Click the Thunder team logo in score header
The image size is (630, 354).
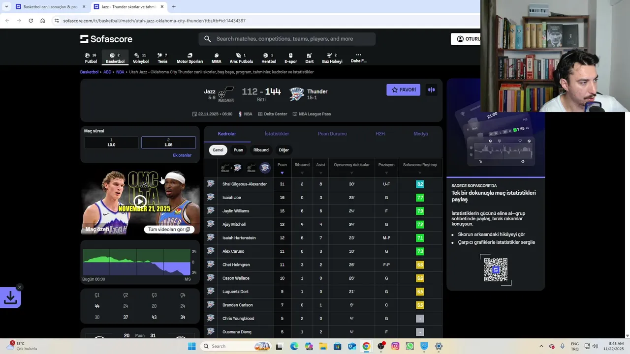pos(297,94)
